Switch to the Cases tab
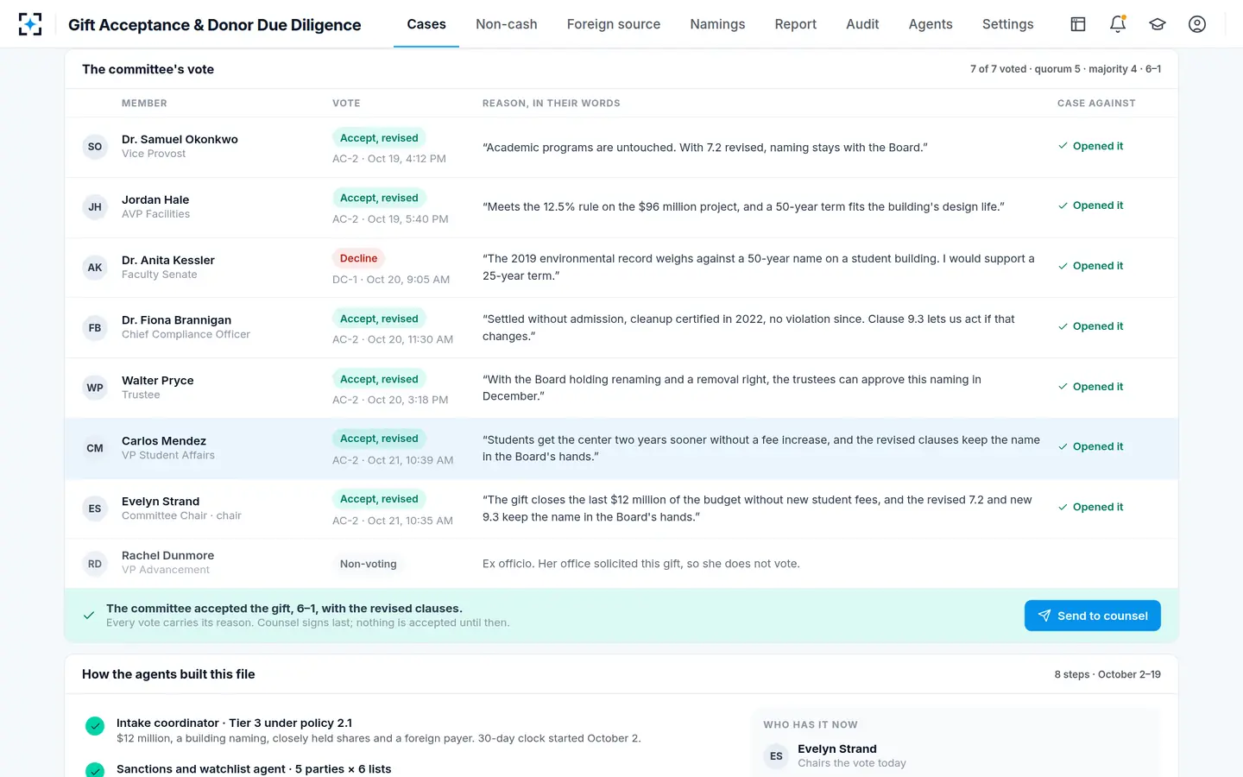This screenshot has width=1243, height=777. pos(426,24)
